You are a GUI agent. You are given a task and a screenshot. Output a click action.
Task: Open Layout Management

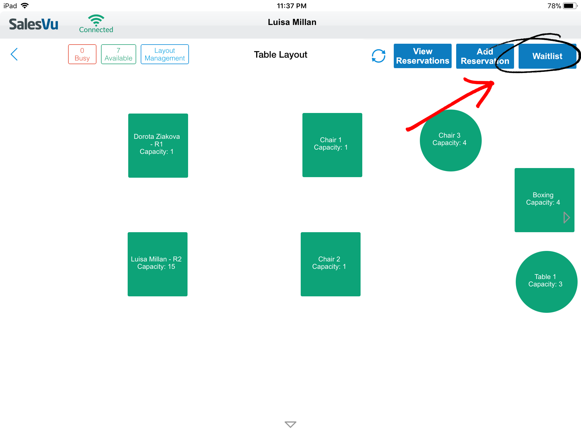[165, 54]
